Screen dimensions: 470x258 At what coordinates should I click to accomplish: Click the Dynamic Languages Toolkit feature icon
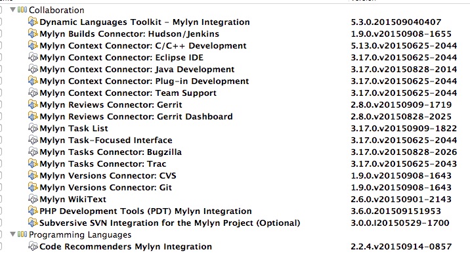pos(33,22)
